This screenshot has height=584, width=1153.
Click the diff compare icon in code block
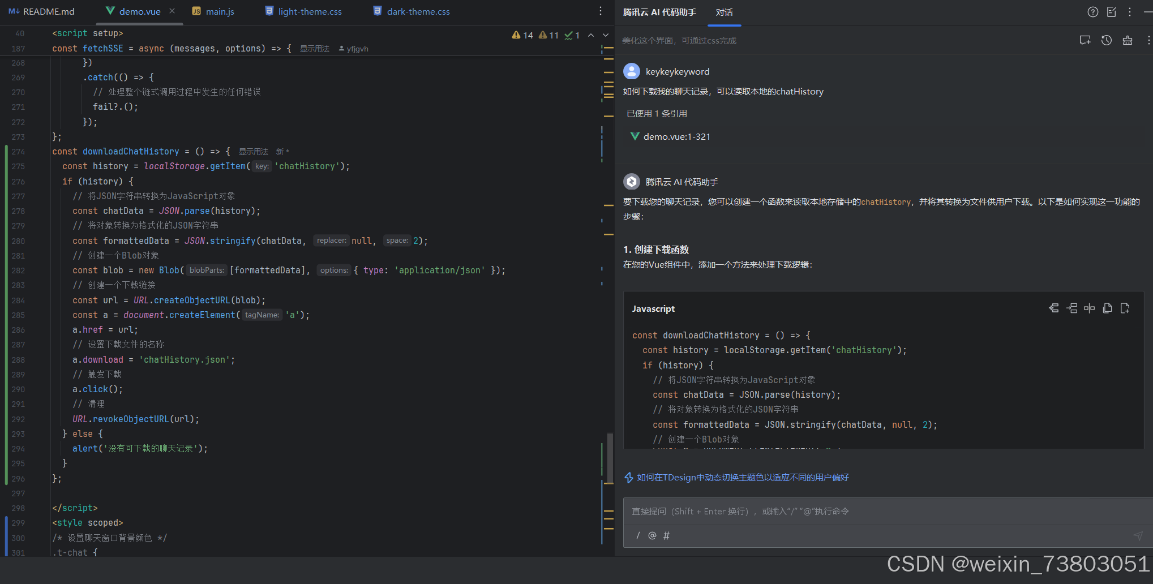pos(1090,308)
